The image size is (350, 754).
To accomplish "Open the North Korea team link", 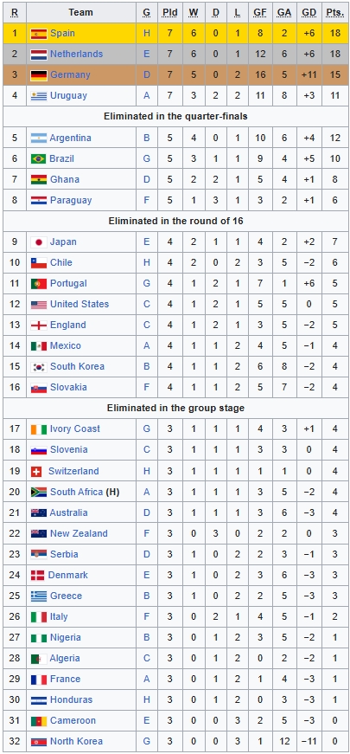I will point(76,741).
